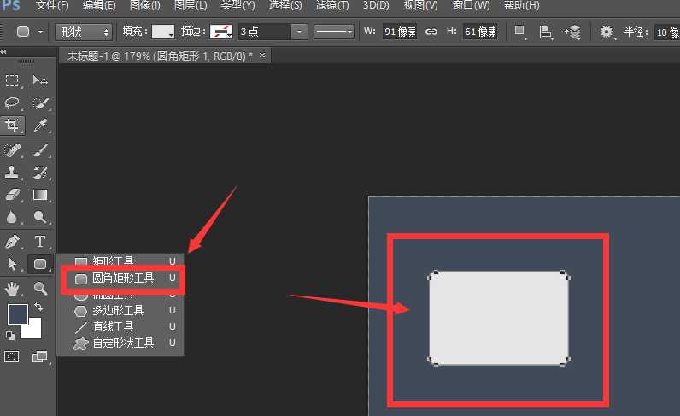Open the stroke line style dropdown
The height and width of the screenshot is (416, 680).
335,32
